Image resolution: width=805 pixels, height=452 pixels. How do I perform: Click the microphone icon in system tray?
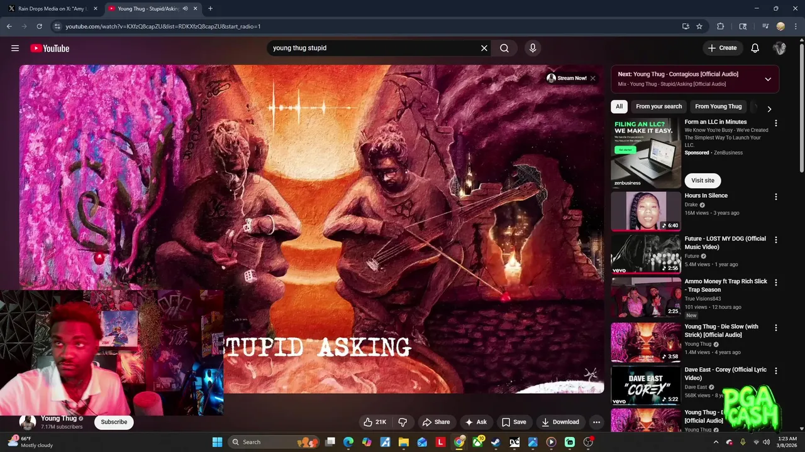click(x=743, y=442)
